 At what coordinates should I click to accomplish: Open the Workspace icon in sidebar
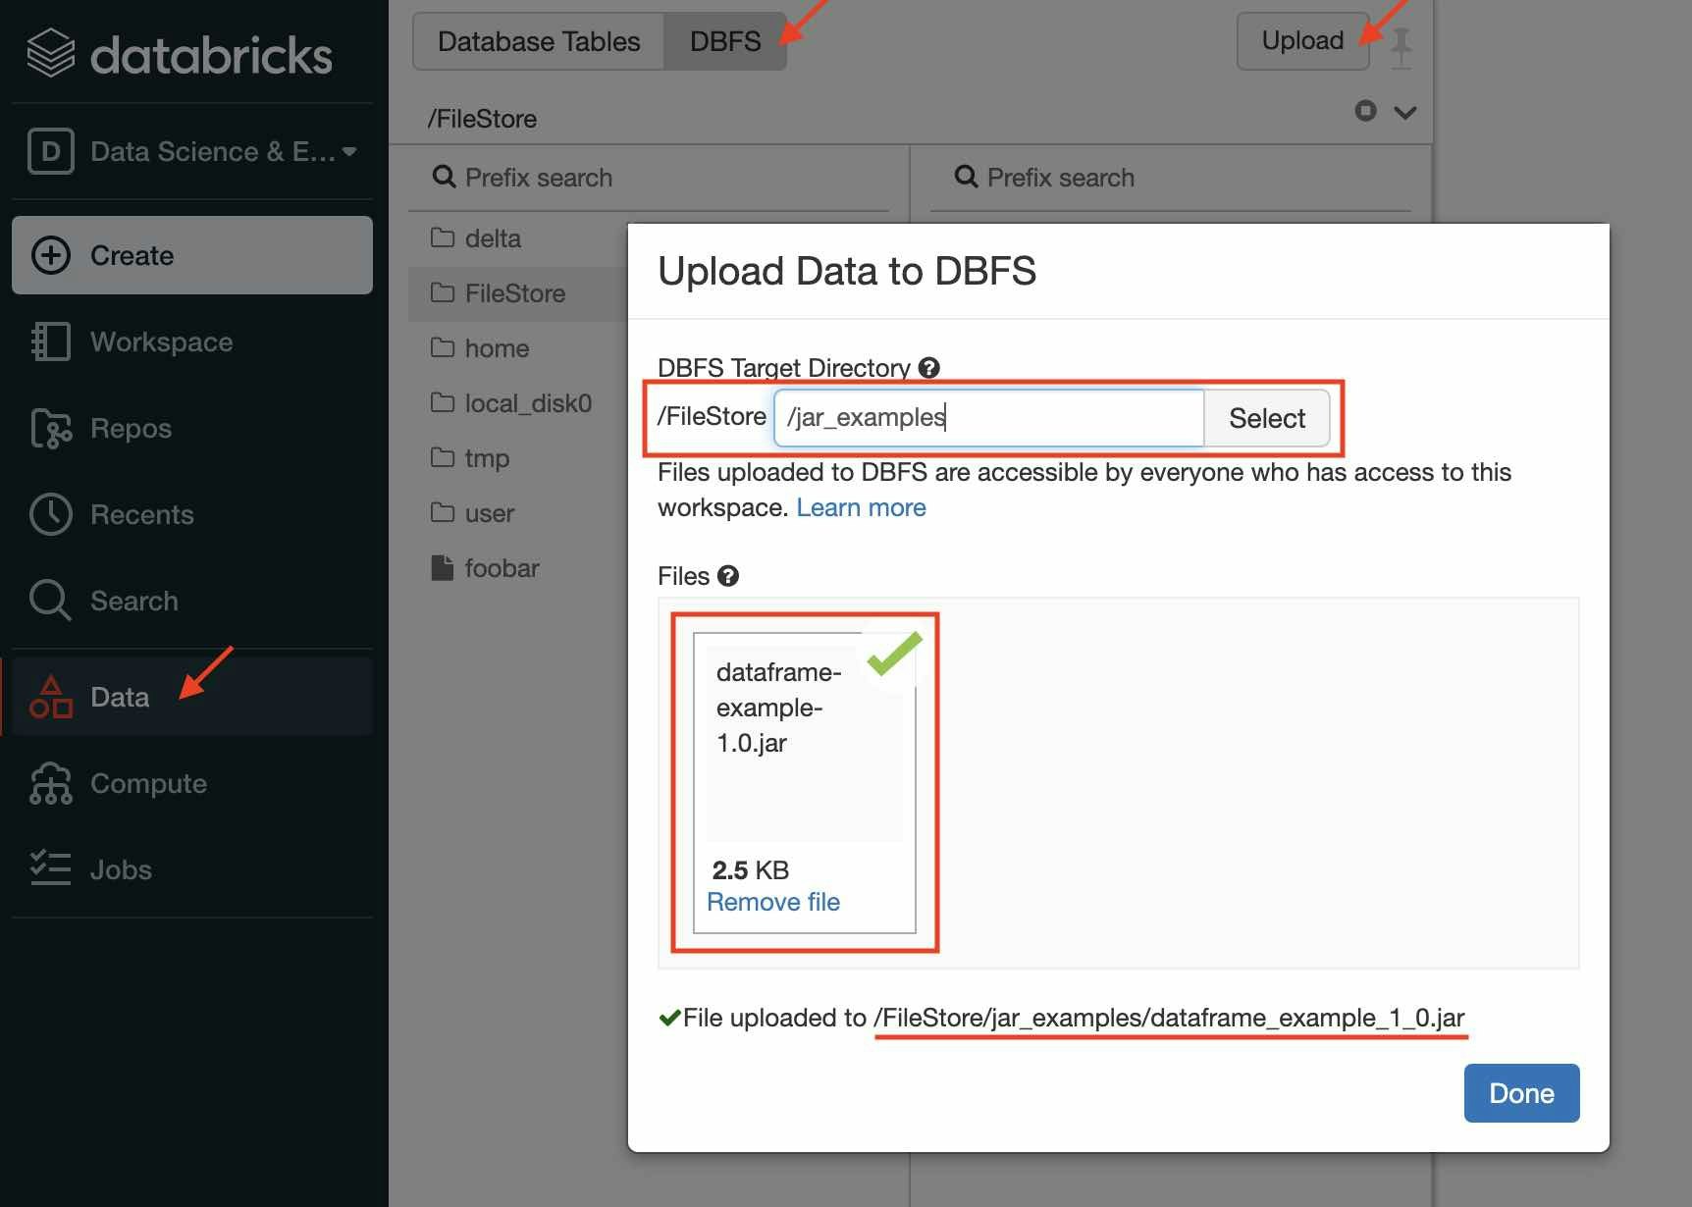tap(51, 341)
